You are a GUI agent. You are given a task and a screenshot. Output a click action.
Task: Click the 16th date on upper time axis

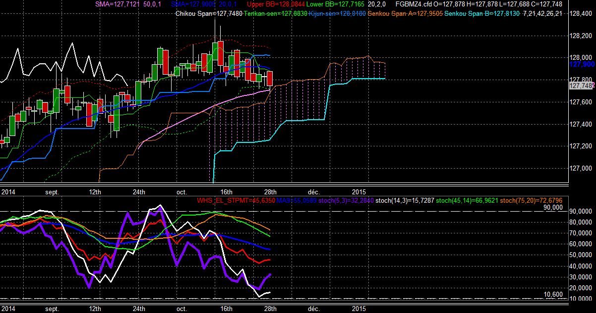point(226,191)
